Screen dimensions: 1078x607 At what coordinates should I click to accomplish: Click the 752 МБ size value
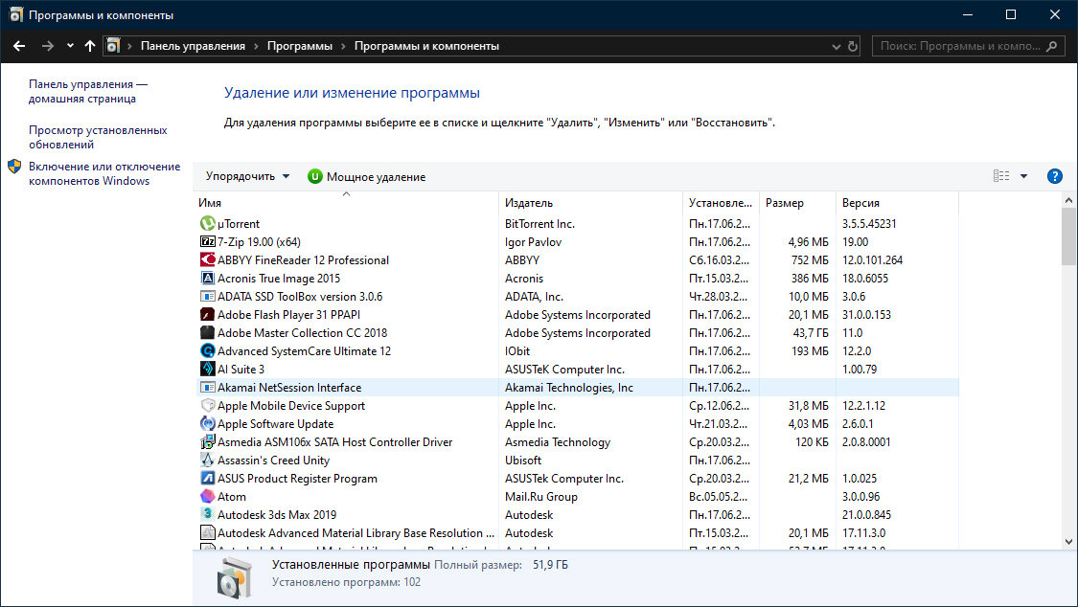point(810,260)
